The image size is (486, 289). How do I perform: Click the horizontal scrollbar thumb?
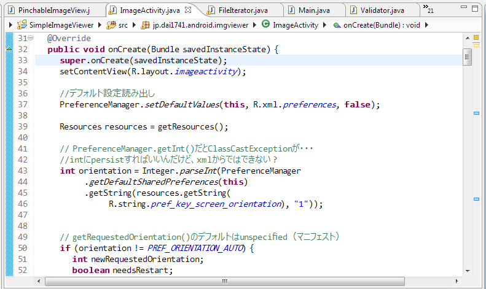point(225,281)
